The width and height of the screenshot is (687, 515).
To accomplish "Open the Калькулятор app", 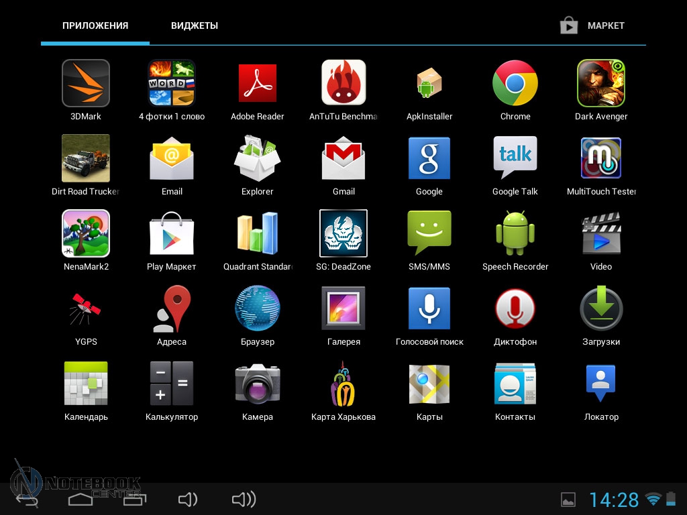I will pos(172,384).
